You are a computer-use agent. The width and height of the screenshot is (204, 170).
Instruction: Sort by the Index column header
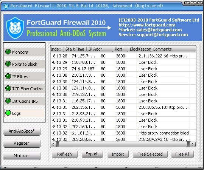pyautogui.click(x=57, y=49)
